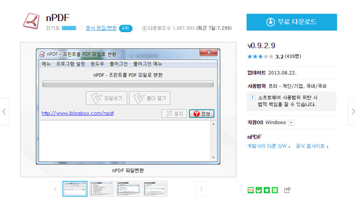
Task: Click the 1,887,503 download count text
Action: pyautogui.click(x=184, y=28)
